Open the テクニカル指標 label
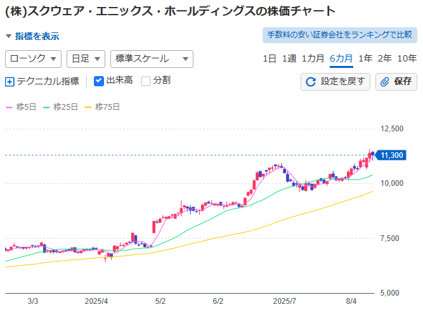This screenshot has width=423, height=314. pos(48,81)
